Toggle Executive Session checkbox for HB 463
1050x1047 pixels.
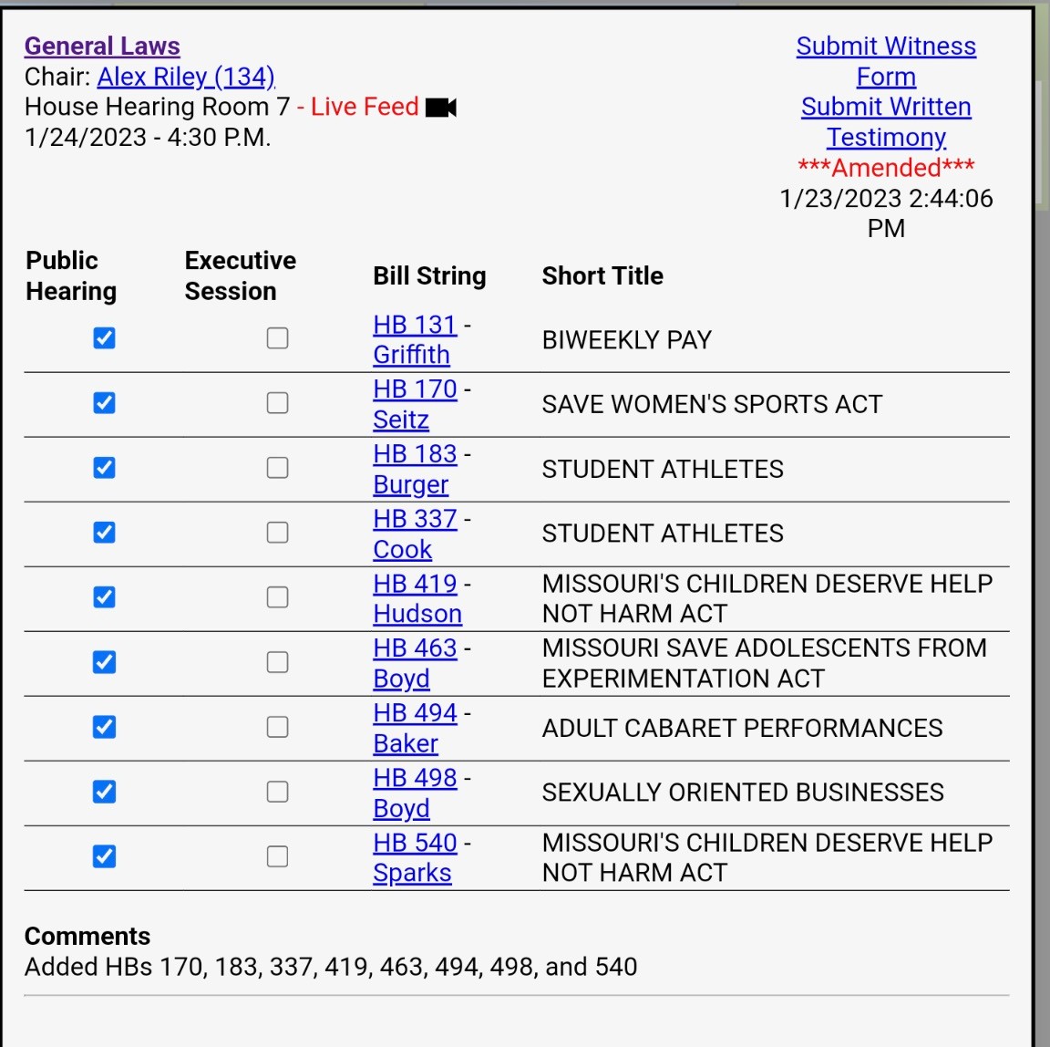pos(277,662)
